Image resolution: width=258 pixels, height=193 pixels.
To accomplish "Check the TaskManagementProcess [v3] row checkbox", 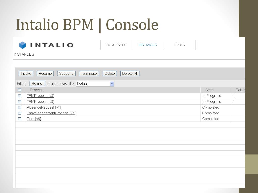I will click(x=20, y=113).
